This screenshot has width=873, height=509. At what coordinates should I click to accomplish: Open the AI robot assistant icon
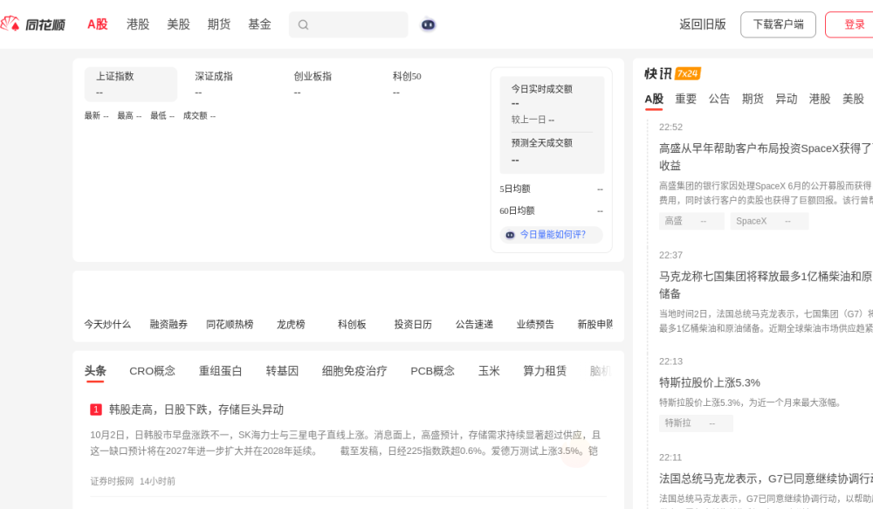(x=428, y=24)
